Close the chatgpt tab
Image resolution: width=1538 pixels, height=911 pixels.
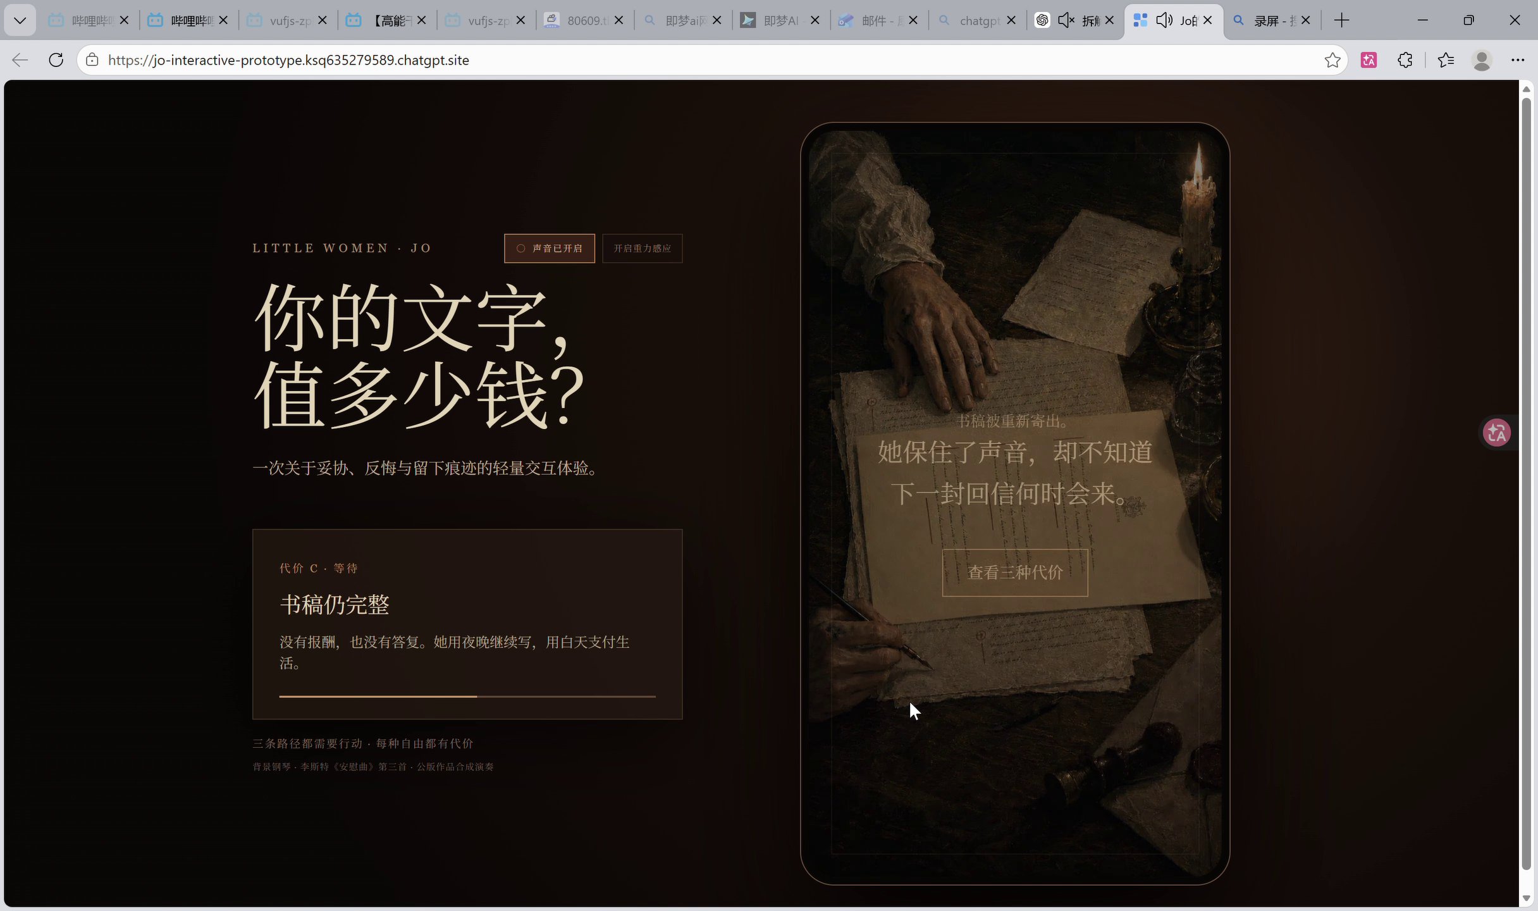(1011, 20)
